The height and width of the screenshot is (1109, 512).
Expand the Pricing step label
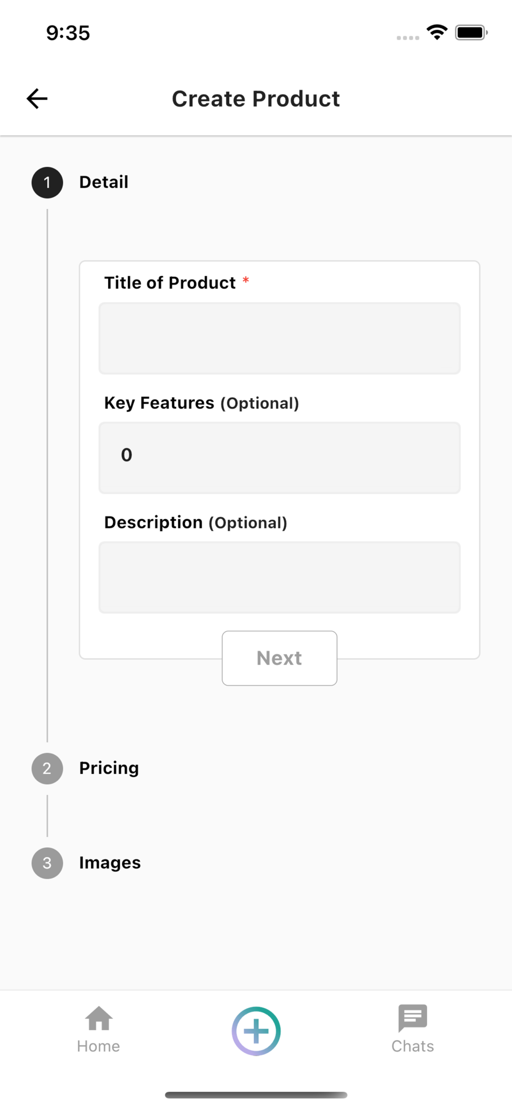[109, 769]
